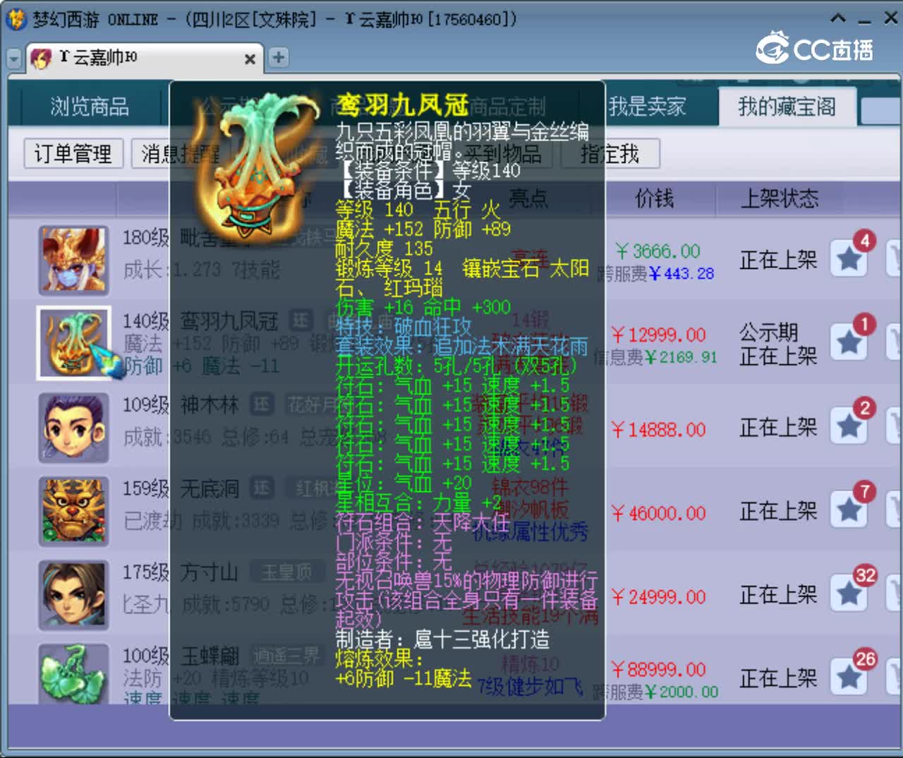Select the 159级 无底洞 character avatar
The width and height of the screenshot is (903, 758).
73,511
